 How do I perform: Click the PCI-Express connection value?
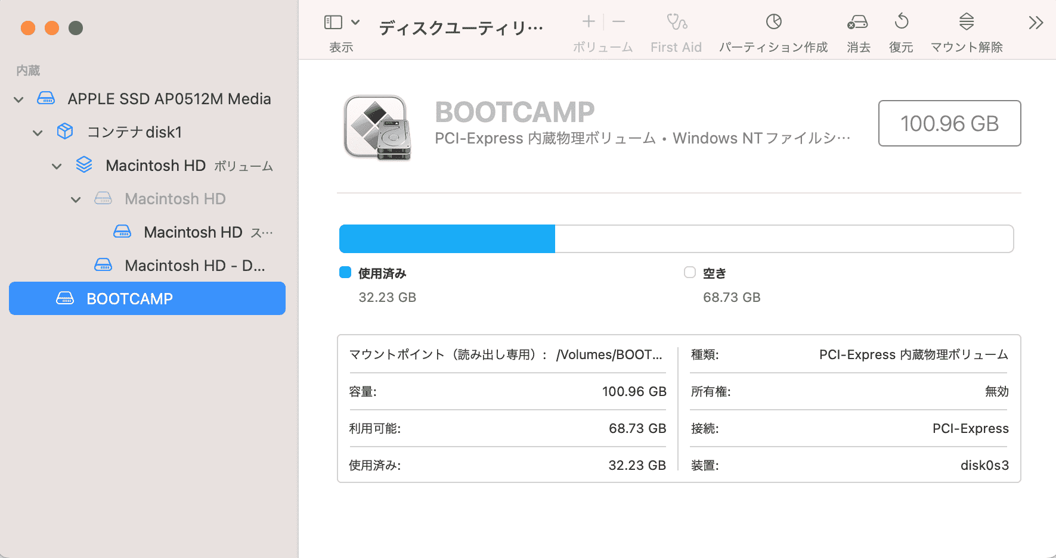[x=971, y=428]
